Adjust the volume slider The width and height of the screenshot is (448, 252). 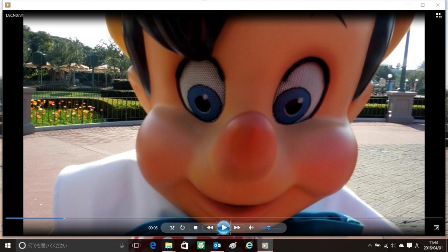pyautogui.click(x=270, y=228)
